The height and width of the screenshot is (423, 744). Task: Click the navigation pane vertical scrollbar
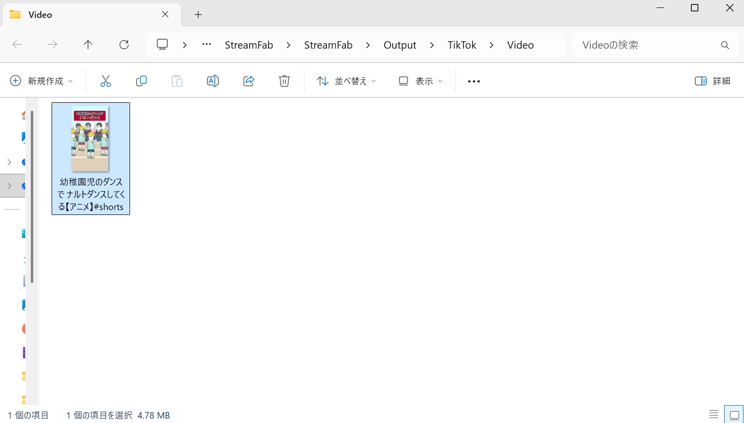click(32, 197)
